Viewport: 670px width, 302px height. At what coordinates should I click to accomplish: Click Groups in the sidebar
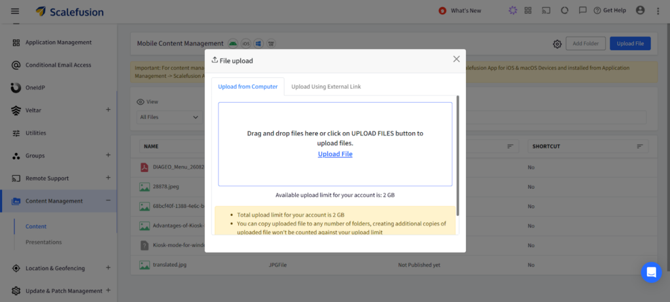click(35, 156)
